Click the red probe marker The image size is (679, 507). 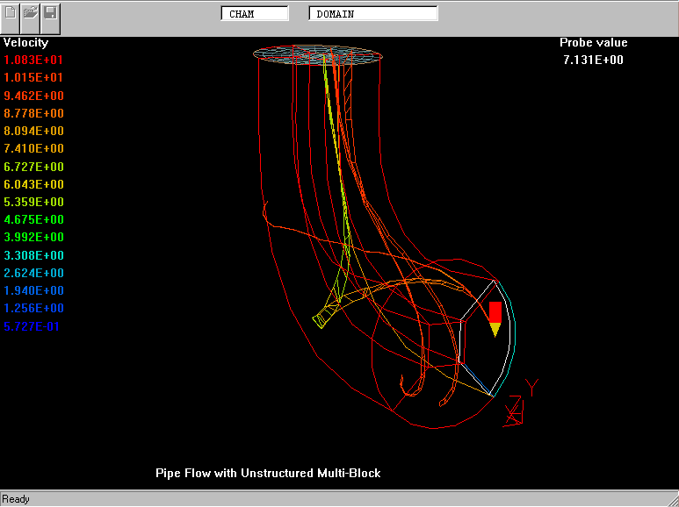(x=495, y=311)
